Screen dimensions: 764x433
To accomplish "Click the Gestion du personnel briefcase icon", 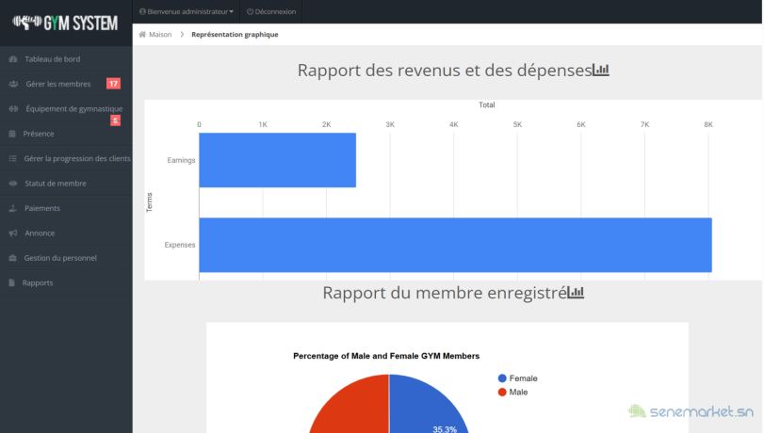I will tap(12, 258).
